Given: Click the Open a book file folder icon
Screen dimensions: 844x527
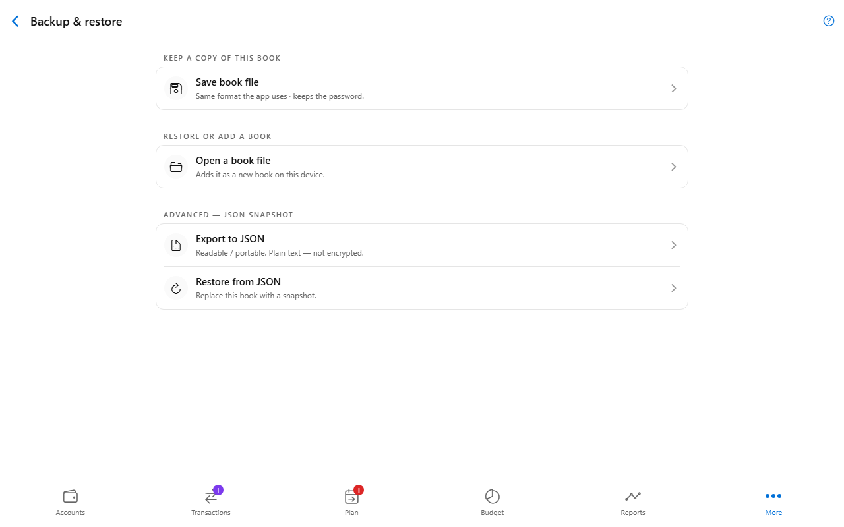Looking at the screenshot, I should pyautogui.click(x=176, y=167).
